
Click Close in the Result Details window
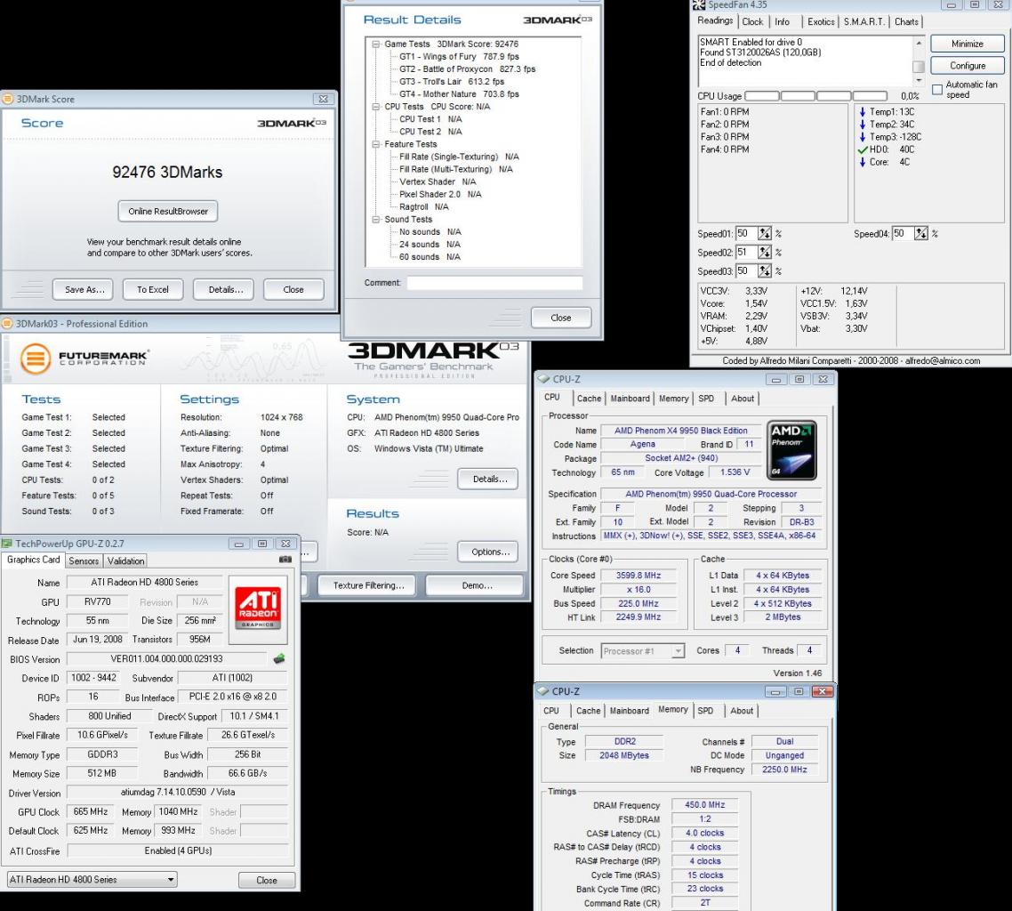561,318
